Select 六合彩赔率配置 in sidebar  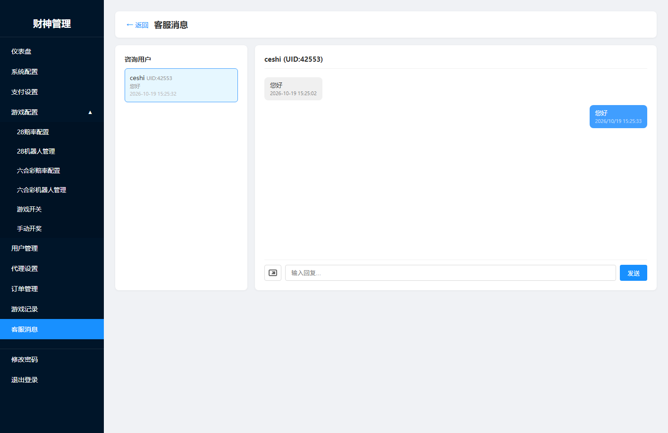(x=52, y=171)
